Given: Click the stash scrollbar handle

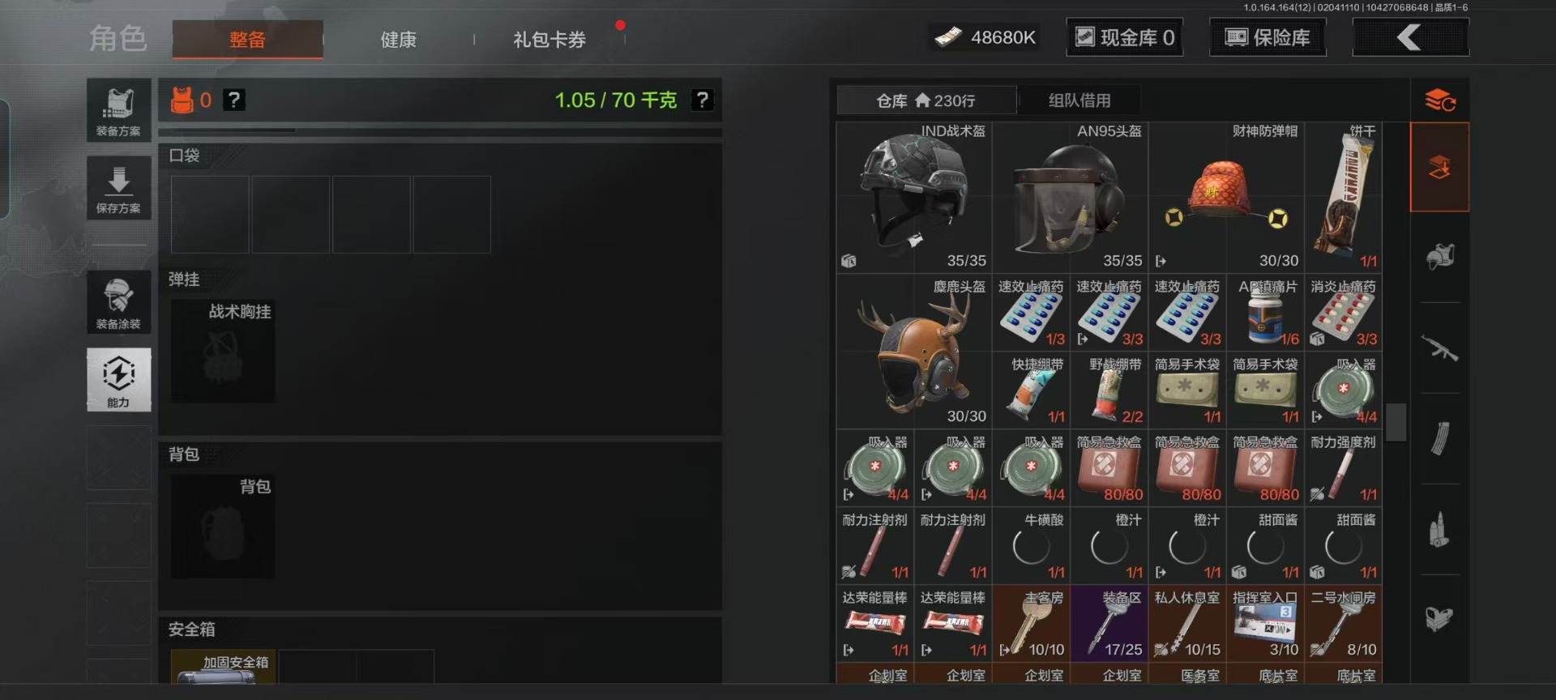Looking at the screenshot, I should [1396, 421].
